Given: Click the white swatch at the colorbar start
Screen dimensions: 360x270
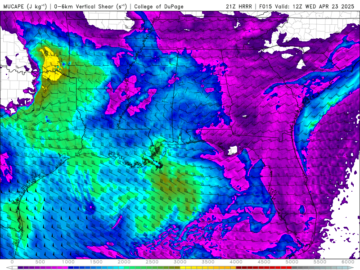Looking at the screenshot, I should 15,268.
